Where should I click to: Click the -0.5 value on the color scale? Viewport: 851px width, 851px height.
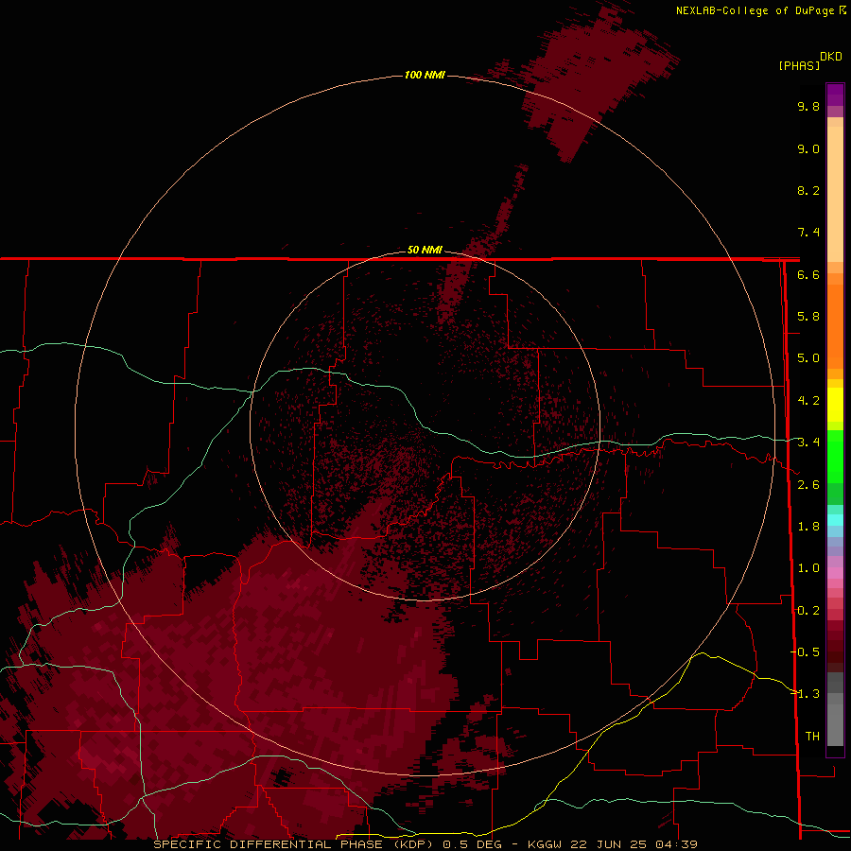click(x=805, y=651)
